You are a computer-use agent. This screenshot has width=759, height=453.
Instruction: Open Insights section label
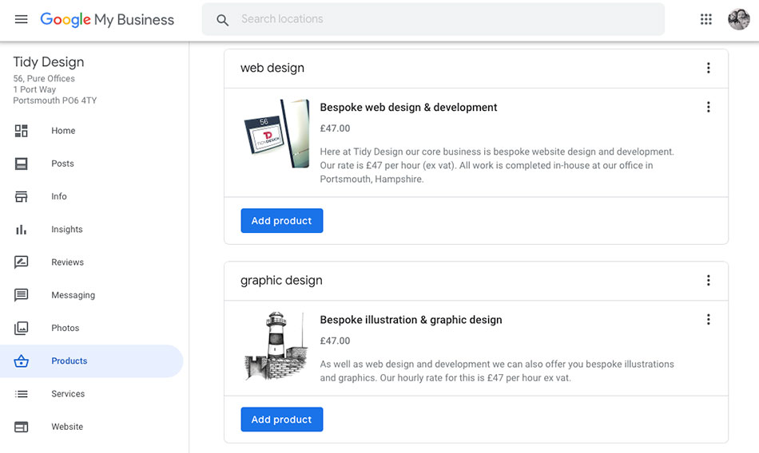tap(67, 229)
